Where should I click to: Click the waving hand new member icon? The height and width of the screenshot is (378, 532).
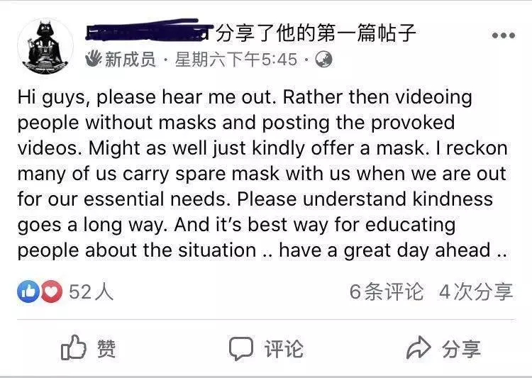click(x=94, y=58)
